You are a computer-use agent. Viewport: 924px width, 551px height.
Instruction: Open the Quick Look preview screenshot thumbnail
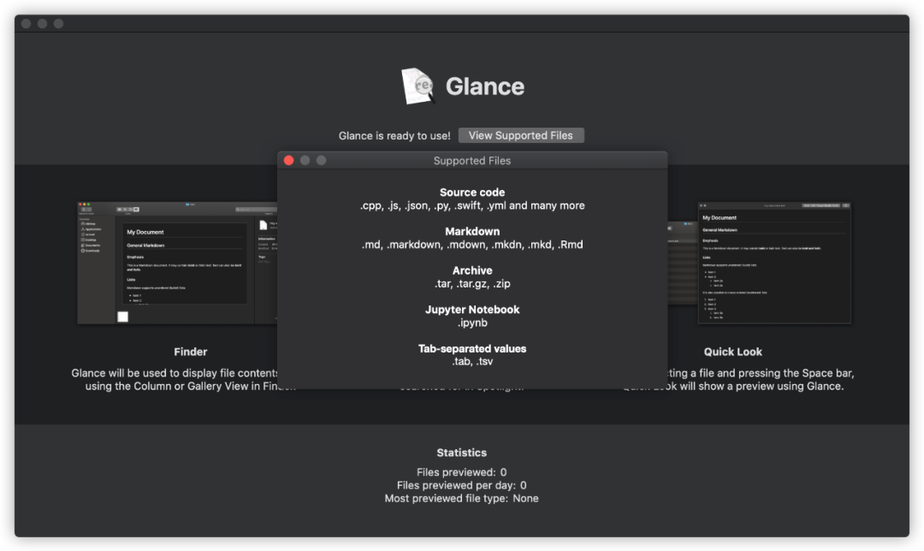[774, 263]
